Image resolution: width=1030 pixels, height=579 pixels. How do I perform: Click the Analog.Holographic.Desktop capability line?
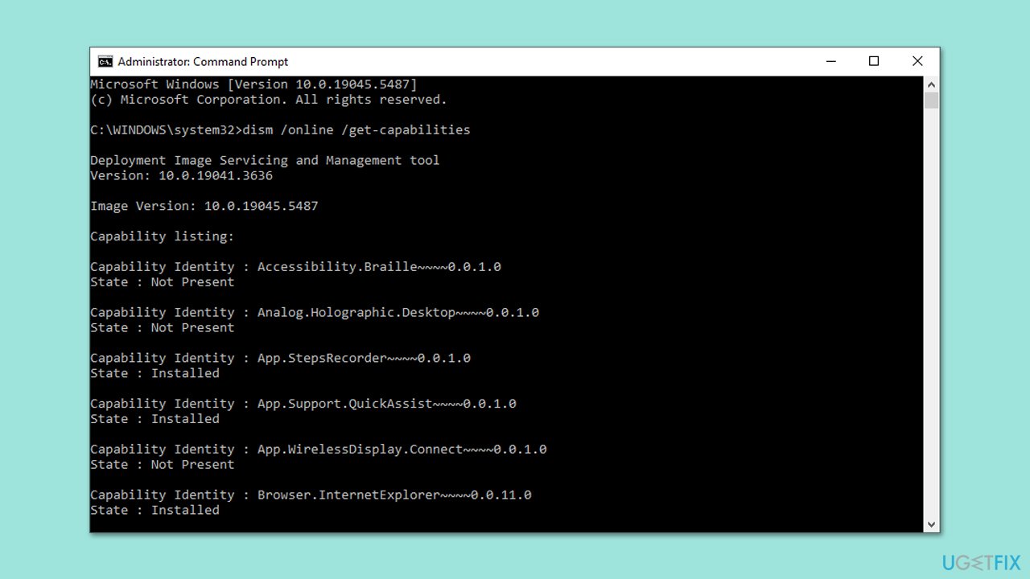(x=315, y=312)
